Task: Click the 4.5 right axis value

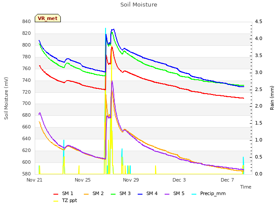Action: [x=258, y=21]
